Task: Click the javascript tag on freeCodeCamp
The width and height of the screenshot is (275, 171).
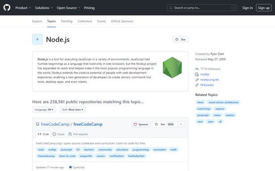Action: pos(66,150)
